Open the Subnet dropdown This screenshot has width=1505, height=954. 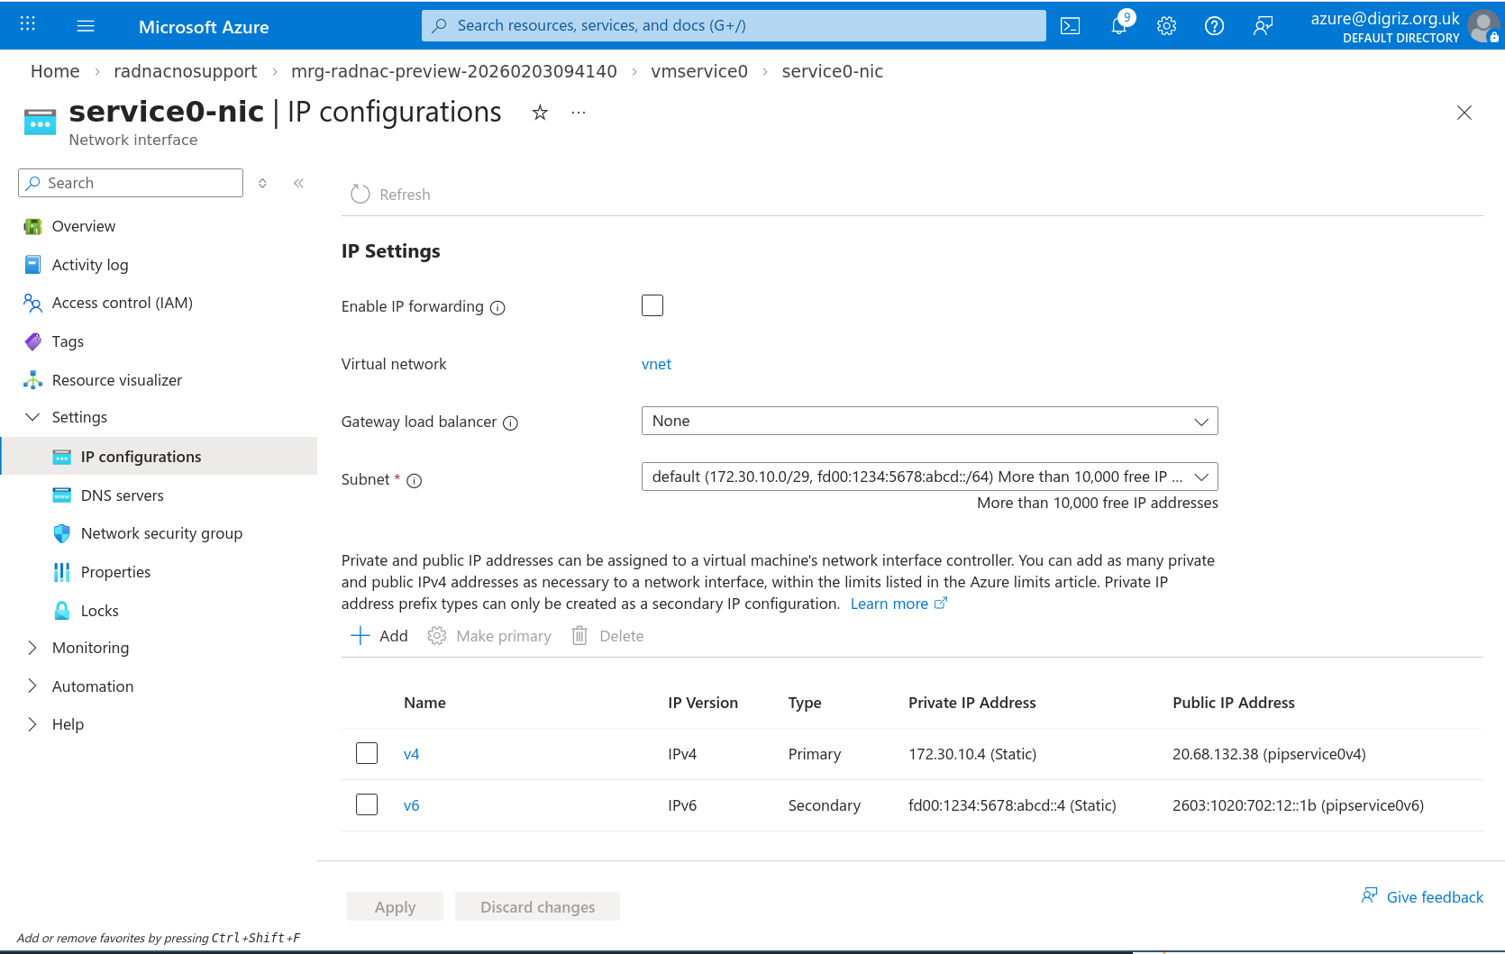[x=929, y=477]
